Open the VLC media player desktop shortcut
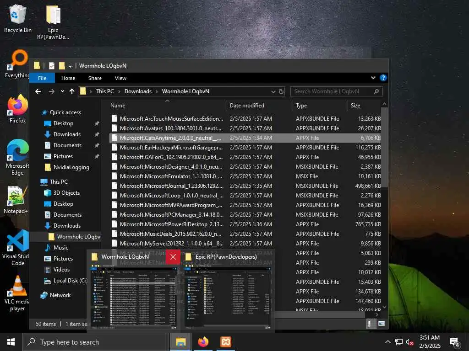The height and width of the screenshot is (351, 469). pyautogui.click(x=17, y=294)
